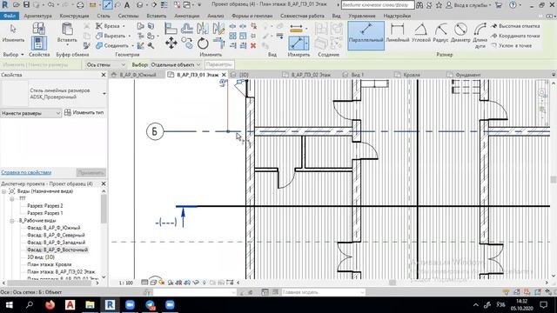The width and height of the screenshot is (557, 313).
Task: Click the favorites star icon in title bar
Action: point(439,5)
